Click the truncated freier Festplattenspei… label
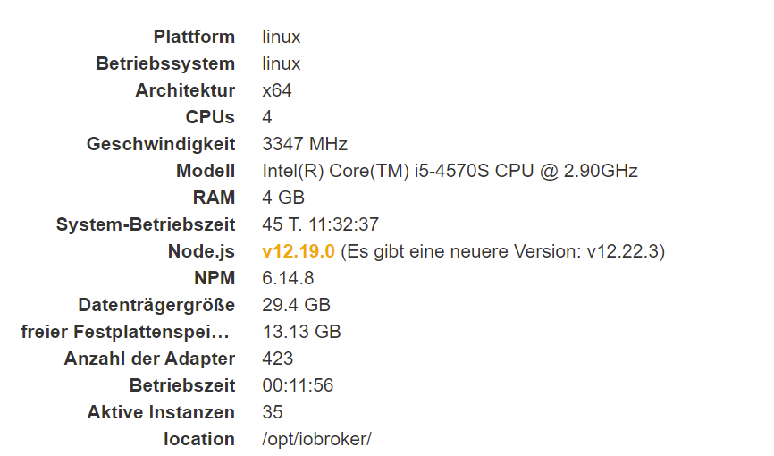 125,332
